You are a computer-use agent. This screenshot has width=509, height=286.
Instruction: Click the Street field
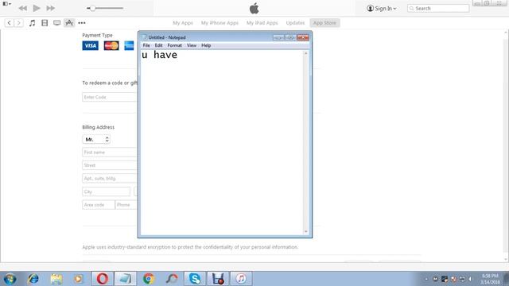pos(110,165)
